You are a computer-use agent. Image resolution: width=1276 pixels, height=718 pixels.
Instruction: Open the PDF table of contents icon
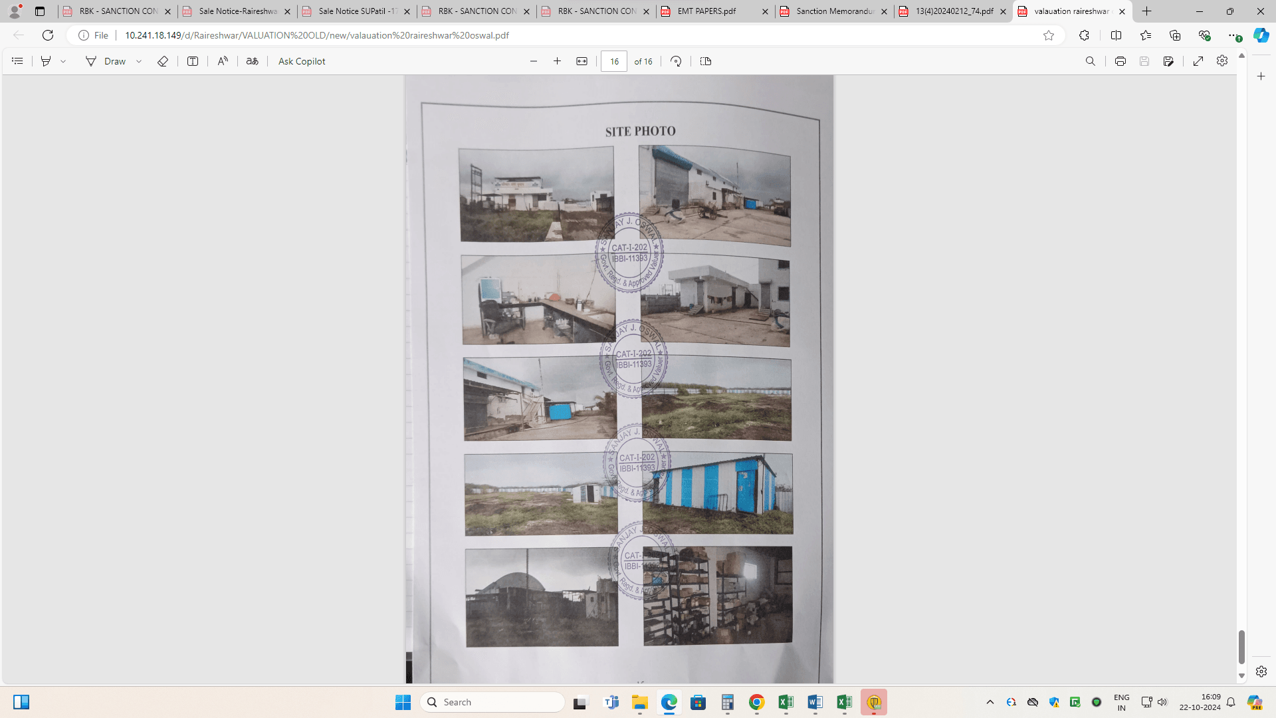point(17,61)
